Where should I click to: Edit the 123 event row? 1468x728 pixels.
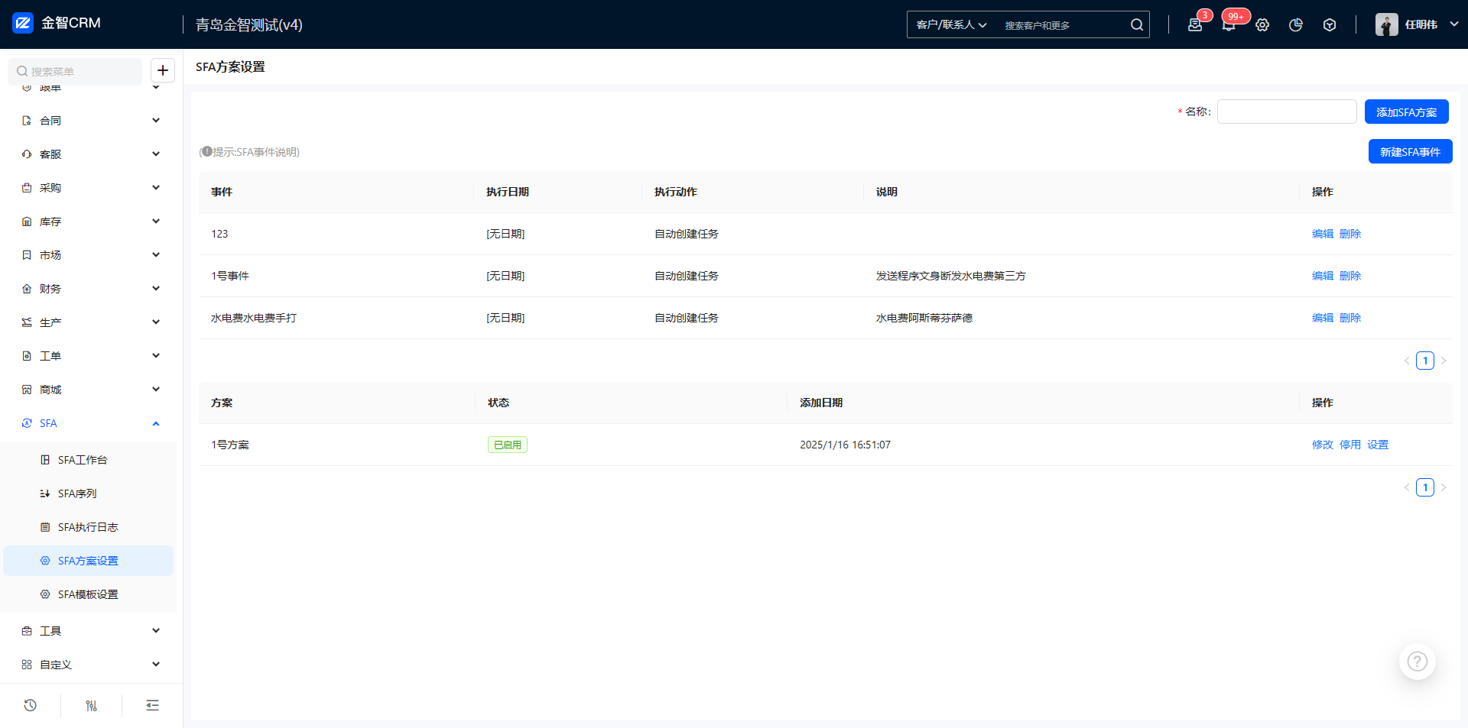[x=1323, y=234]
